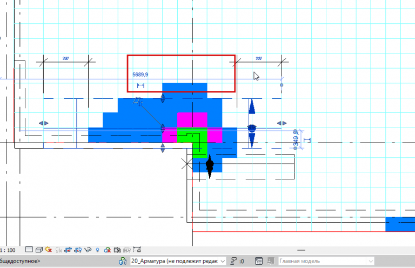Image resolution: width=415 pixels, height=268 pixels.
Task: Toggle sun path off icon
Action: pyautogui.click(x=49, y=250)
